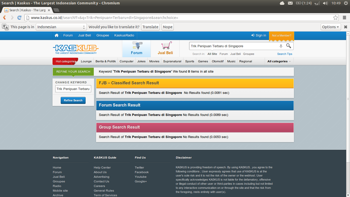Open the Computer category
The width and height of the screenshot is (350, 197).
tap(127, 61)
